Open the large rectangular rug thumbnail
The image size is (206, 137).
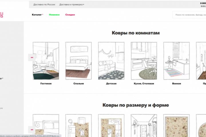click(177, 126)
